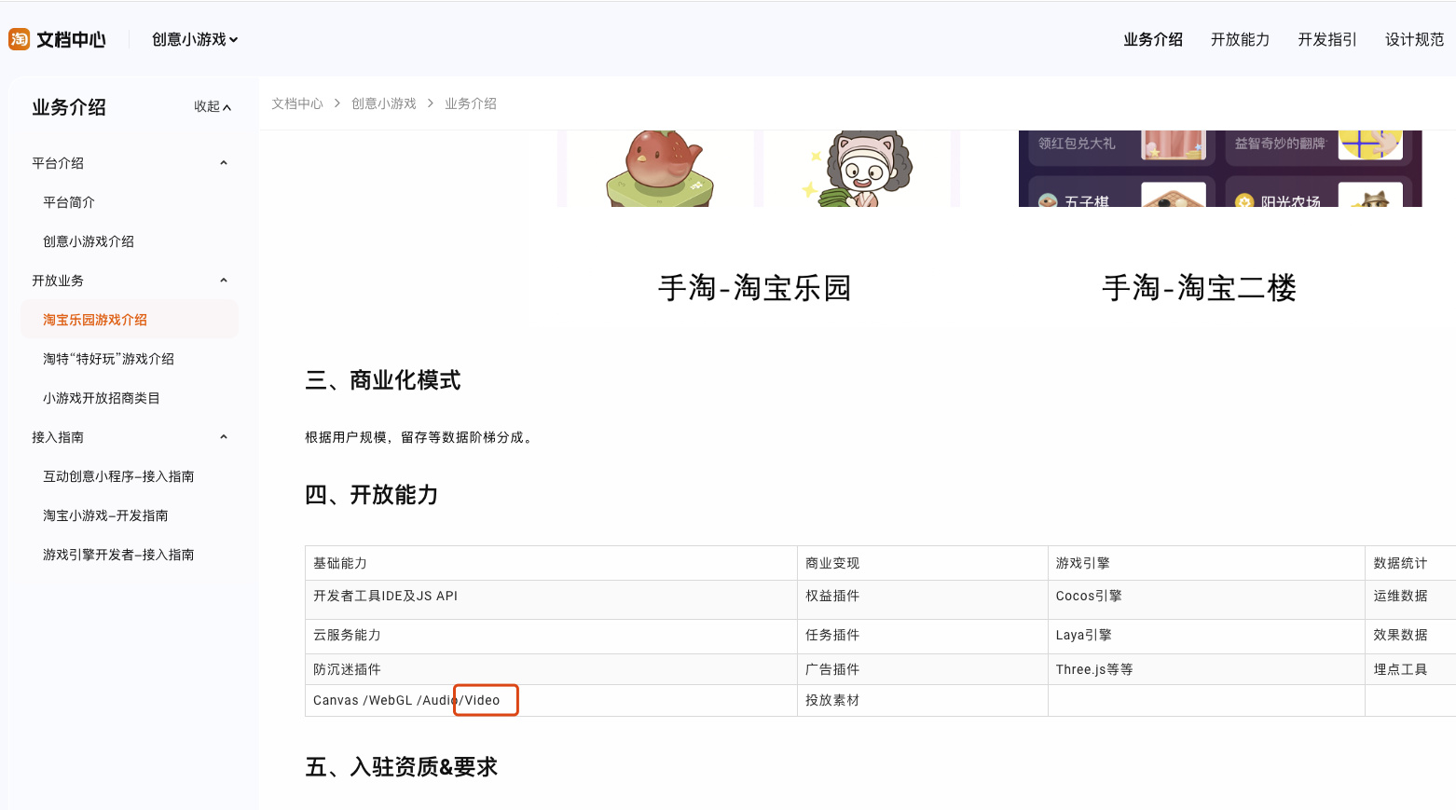Collapse the 开放业务 sidebar section
Image resolution: width=1456 pixels, height=810 pixels.
pyautogui.click(x=130, y=281)
